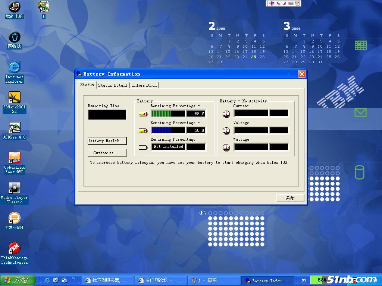Click the Internet Explorer desktop icon

[14, 68]
